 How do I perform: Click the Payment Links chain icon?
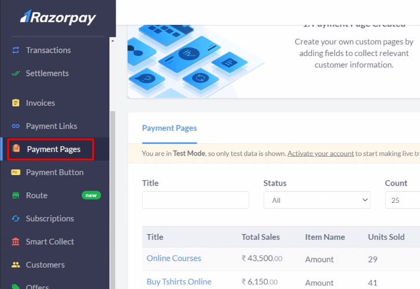(x=16, y=126)
